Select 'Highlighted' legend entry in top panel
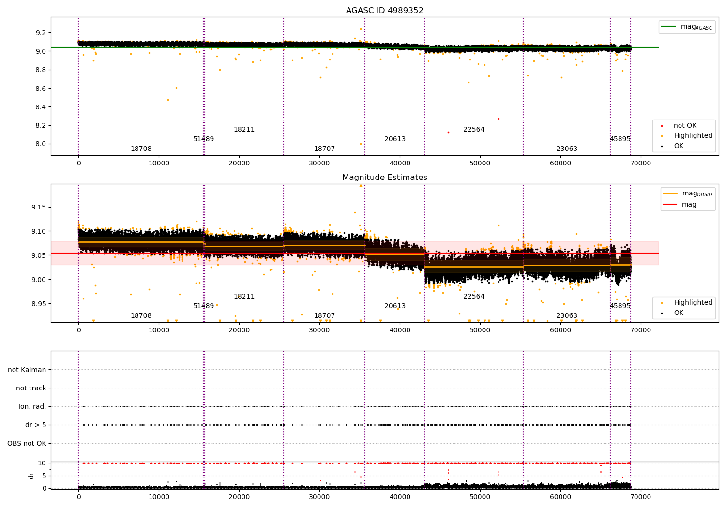This screenshot has height=508, width=726. [x=686, y=136]
